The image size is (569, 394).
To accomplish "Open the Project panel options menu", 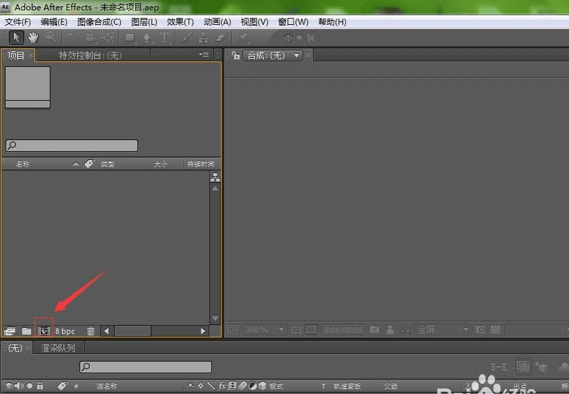I will 204,55.
